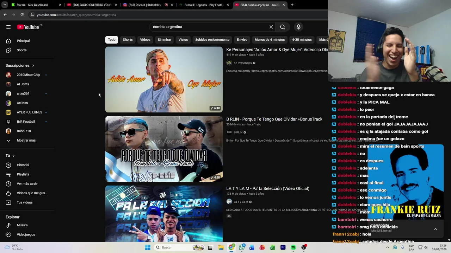
Task: Open the B-RLIN channel name link
Action: (238, 132)
